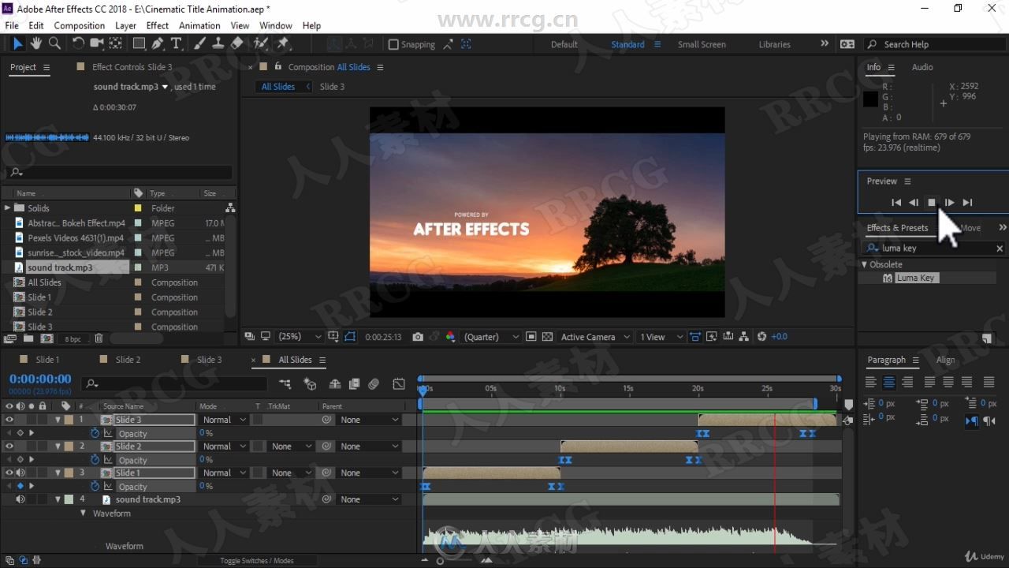The width and height of the screenshot is (1009, 568).
Task: Jump to the last frame button
Action: (x=968, y=203)
